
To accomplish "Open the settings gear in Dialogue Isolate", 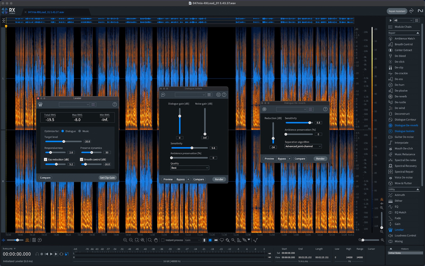I will coord(218,95).
